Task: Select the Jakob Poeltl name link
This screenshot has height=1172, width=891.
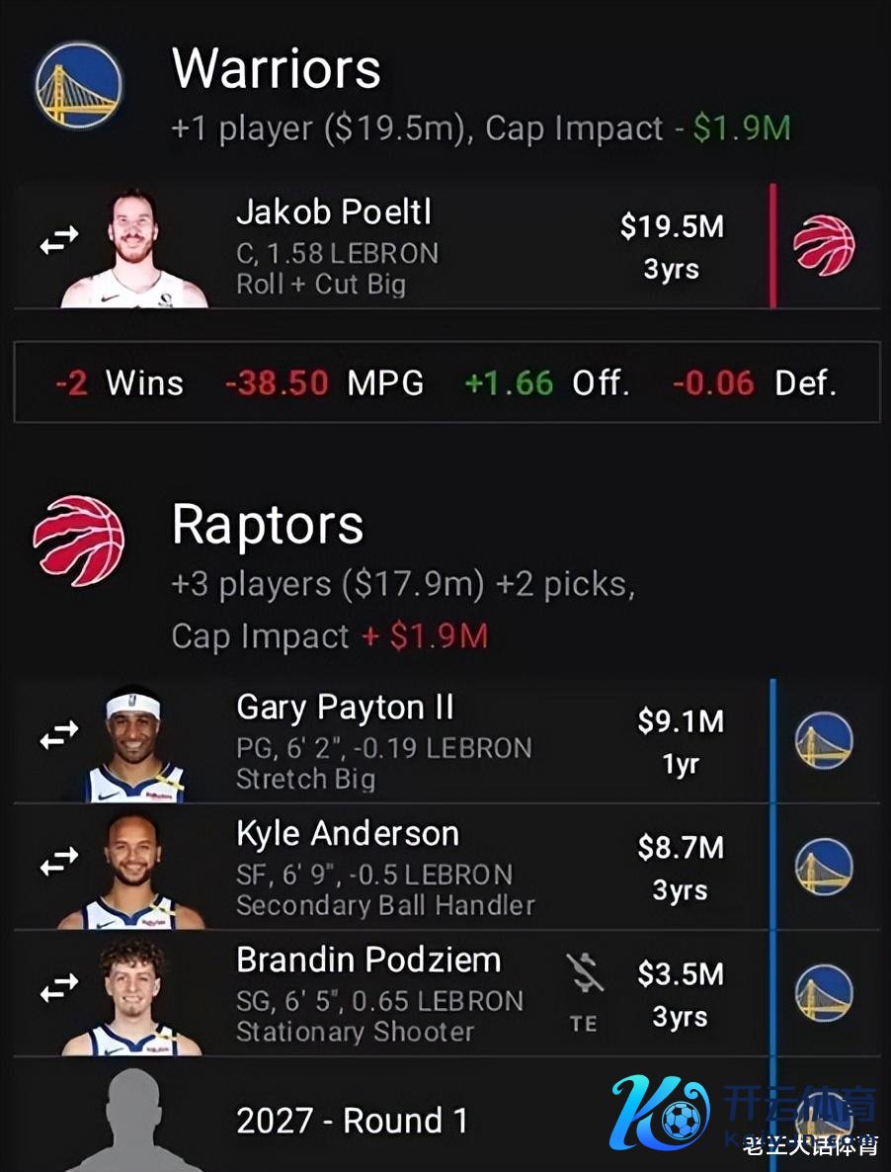Action: pyautogui.click(x=334, y=212)
